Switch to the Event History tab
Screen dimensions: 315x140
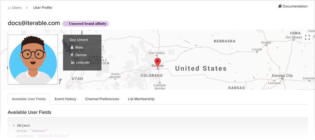(65, 99)
